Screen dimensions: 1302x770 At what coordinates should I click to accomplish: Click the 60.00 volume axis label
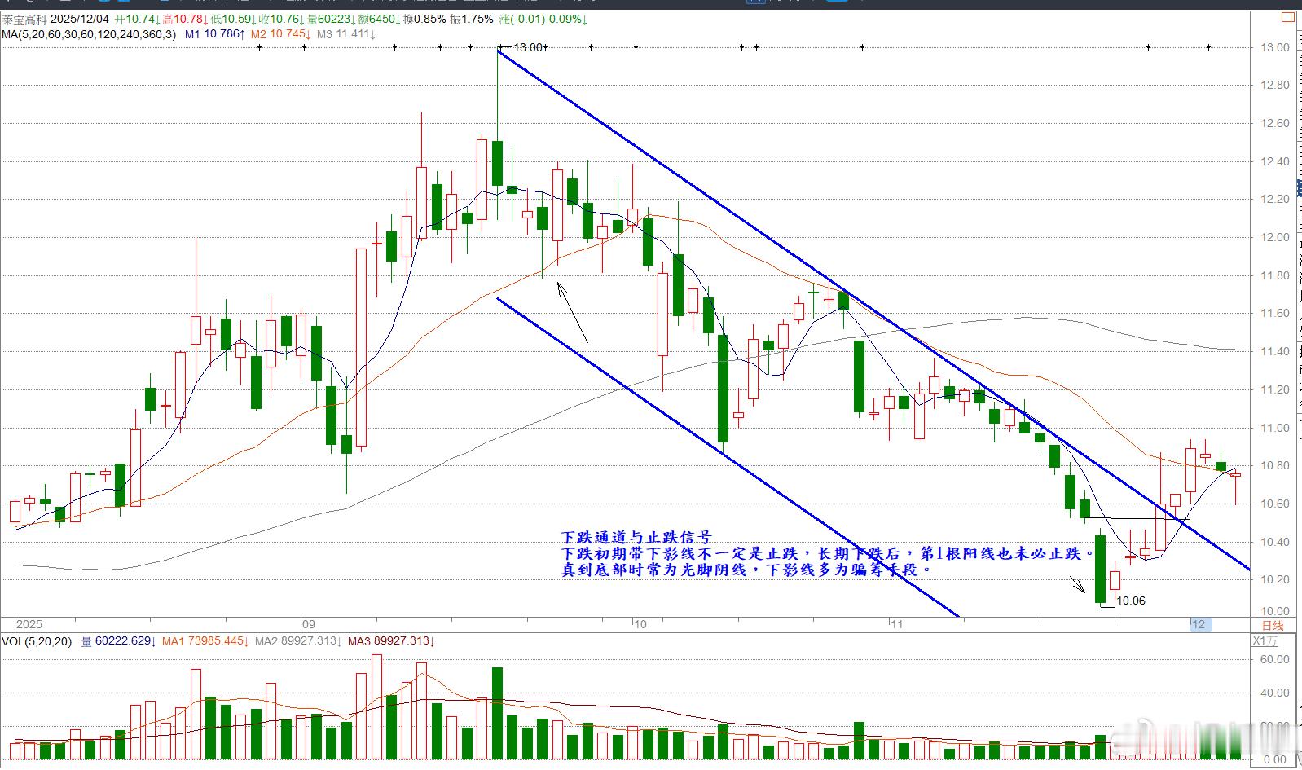tap(1275, 659)
